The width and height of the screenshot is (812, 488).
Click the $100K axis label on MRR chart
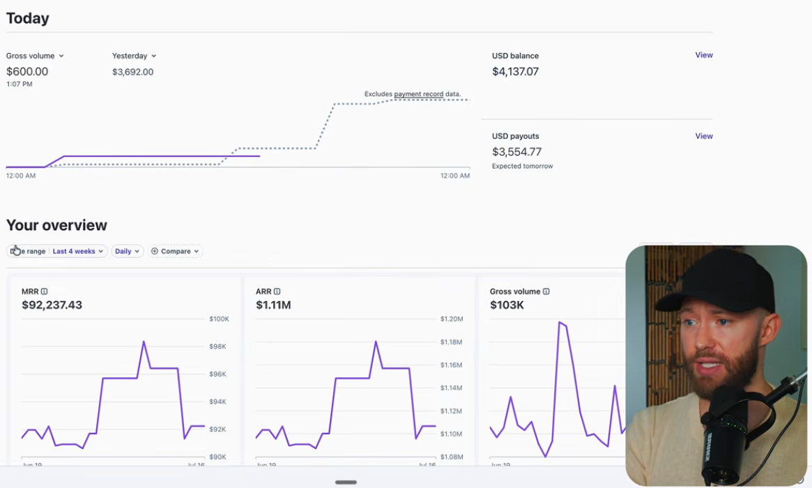[219, 319]
